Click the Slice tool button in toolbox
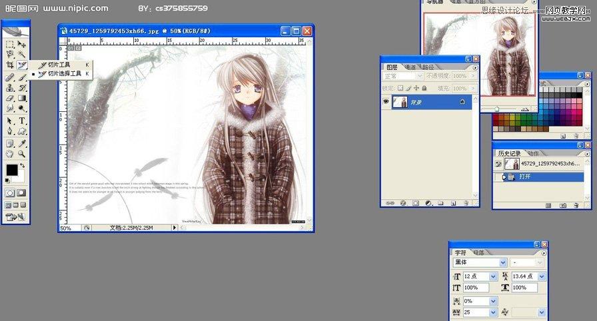The height and width of the screenshot is (321, 597). pyautogui.click(x=22, y=65)
